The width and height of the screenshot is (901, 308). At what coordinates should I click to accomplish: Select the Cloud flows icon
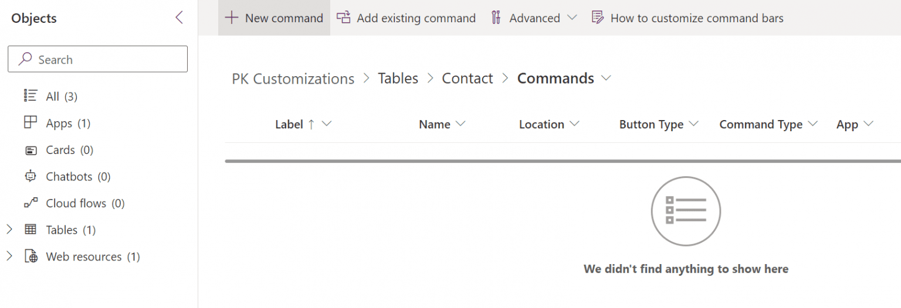[x=31, y=203]
